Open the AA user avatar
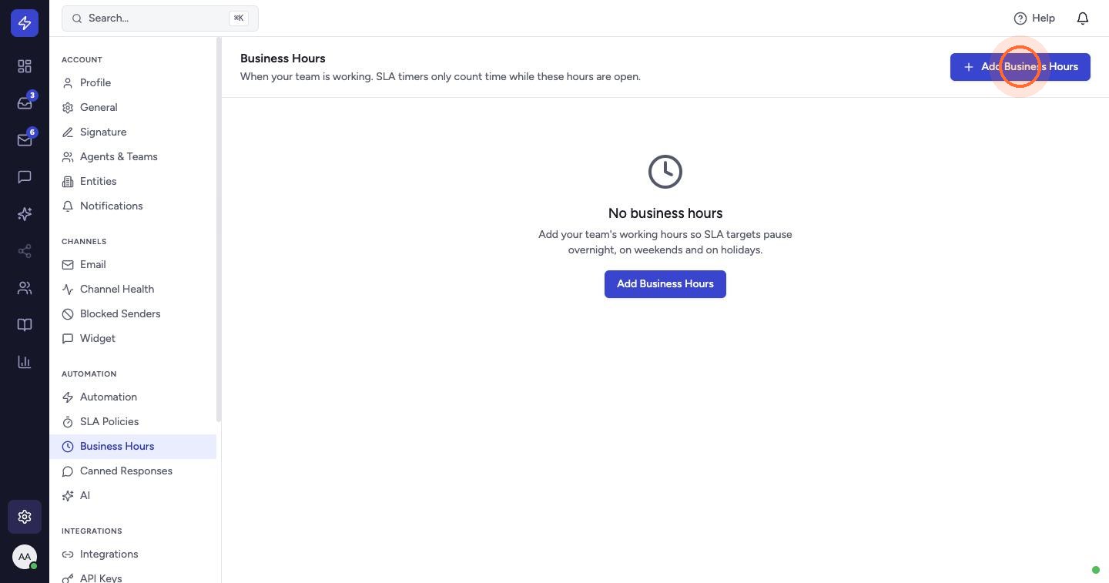 click(x=25, y=557)
